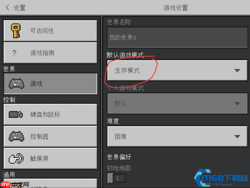The width and height of the screenshot is (250, 188).
Task: Open the 默认游戏模式 dropdown showing 生存模式
Action: click(177, 70)
